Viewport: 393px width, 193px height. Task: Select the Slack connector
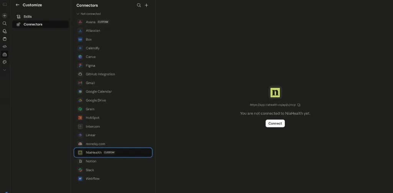coord(113,170)
